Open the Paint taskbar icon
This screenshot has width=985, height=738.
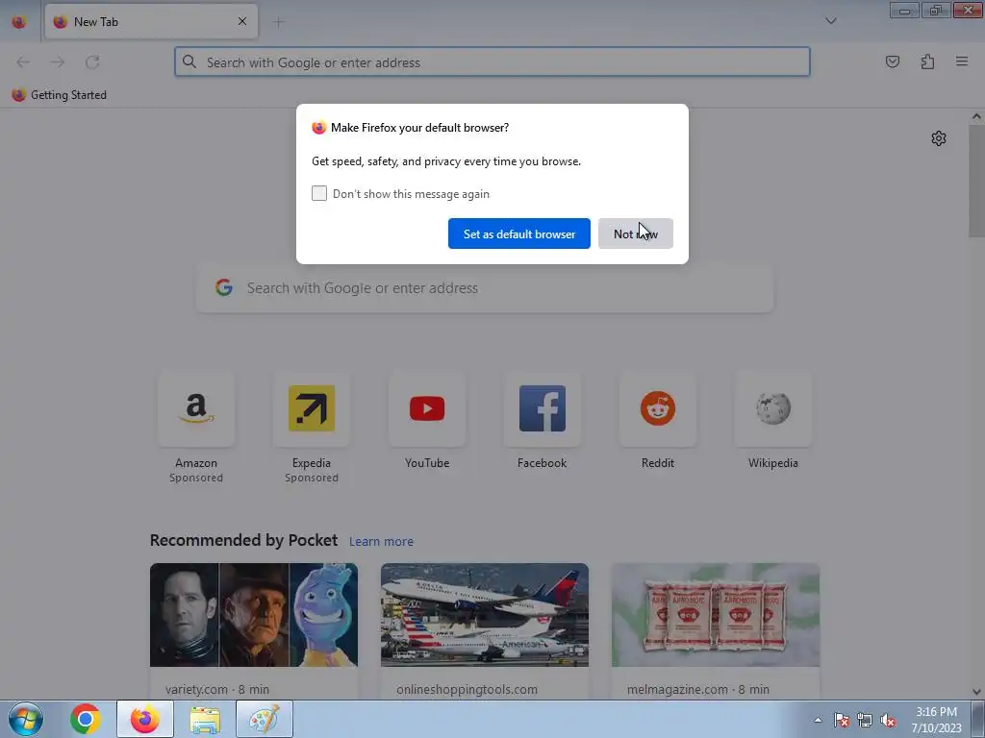pos(265,719)
